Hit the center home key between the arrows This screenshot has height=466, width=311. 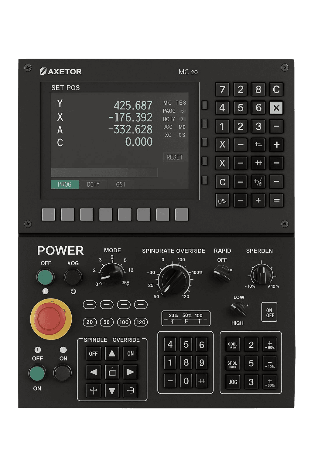tap(112, 372)
